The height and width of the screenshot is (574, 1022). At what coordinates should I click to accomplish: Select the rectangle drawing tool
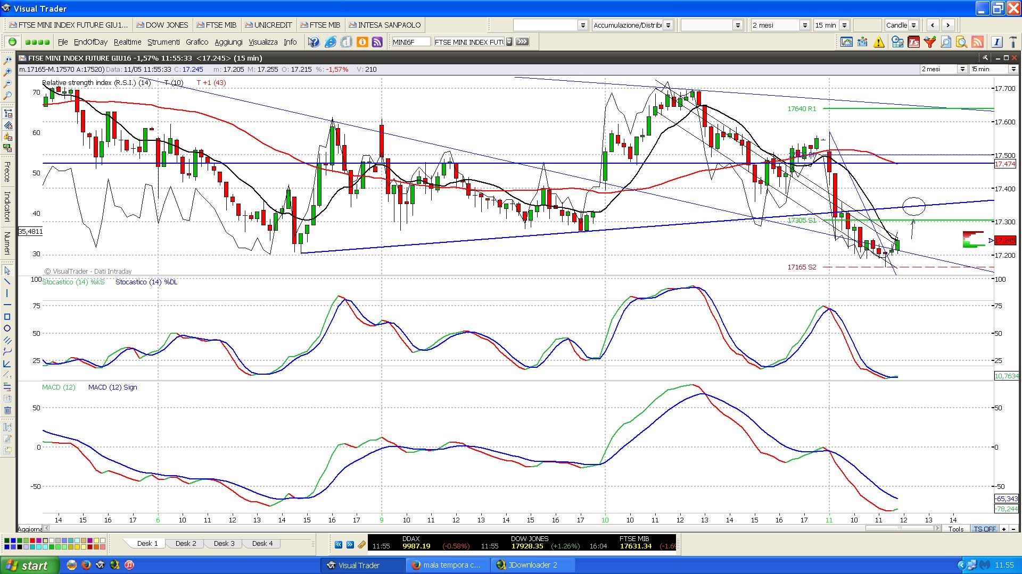tap(7, 317)
